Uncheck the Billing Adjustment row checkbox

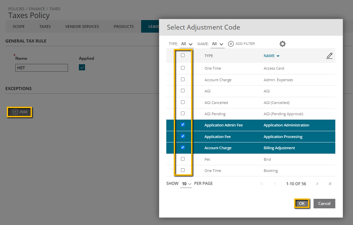pyautogui.click(x=183, y=148)
